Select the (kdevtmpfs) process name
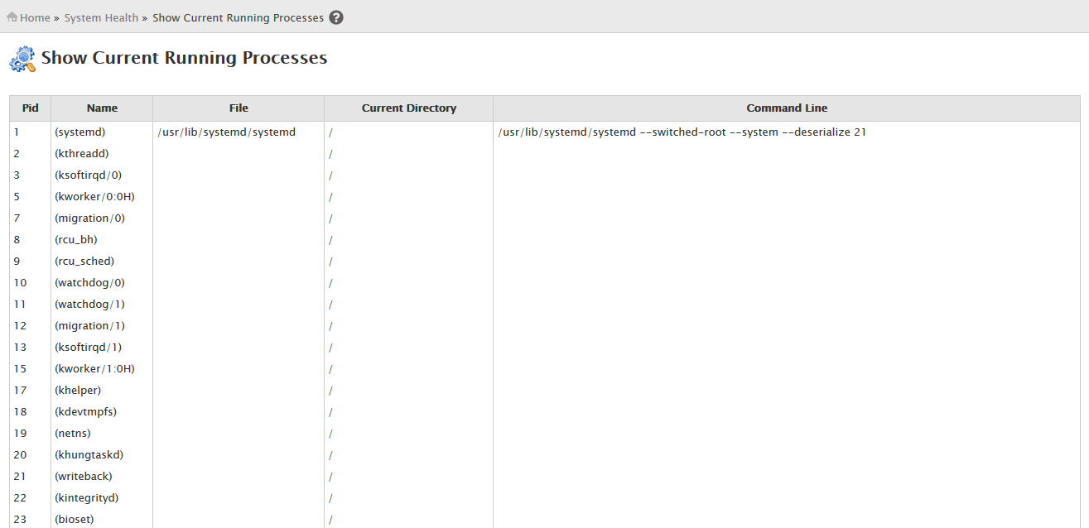 click(x=86, y=412)
